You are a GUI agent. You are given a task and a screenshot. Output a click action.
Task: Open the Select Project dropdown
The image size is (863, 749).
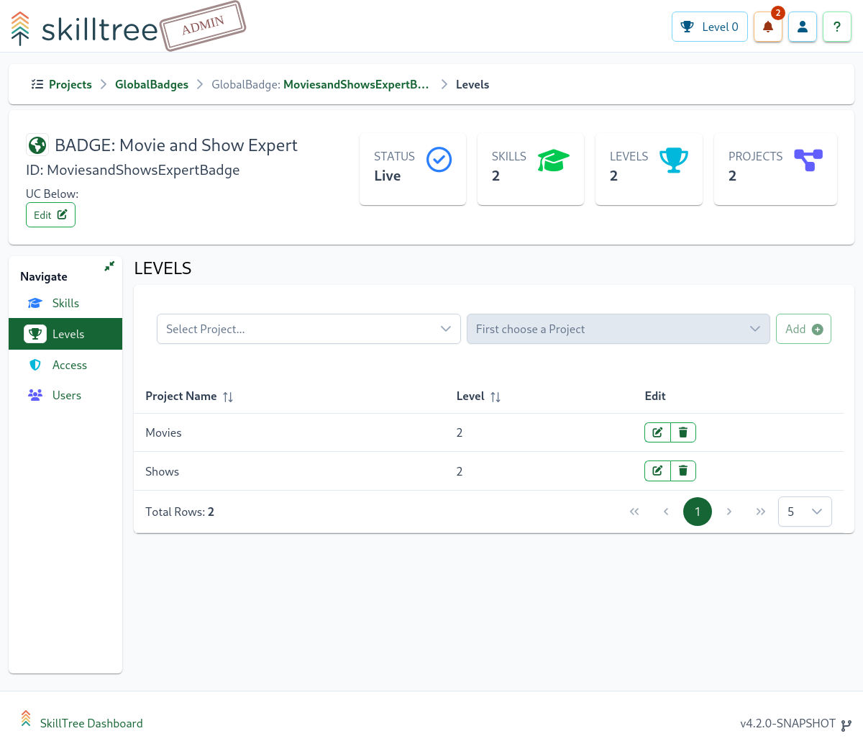(309, 329)
